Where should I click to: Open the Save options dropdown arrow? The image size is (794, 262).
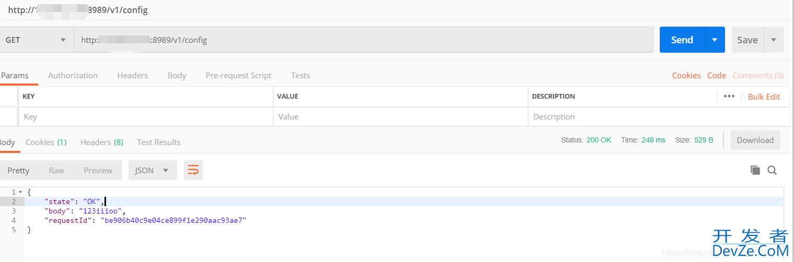tap(774, 40)
